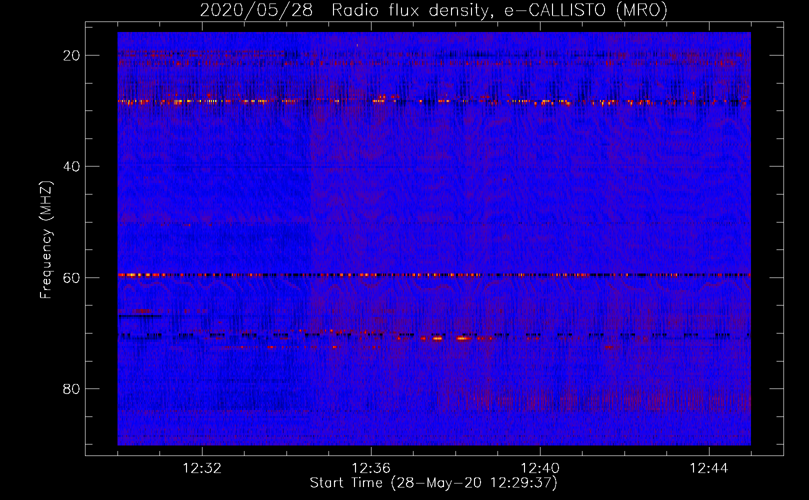Click the time tick label "12:40"
Screen dimensions: 809x500
click(540, 468)
